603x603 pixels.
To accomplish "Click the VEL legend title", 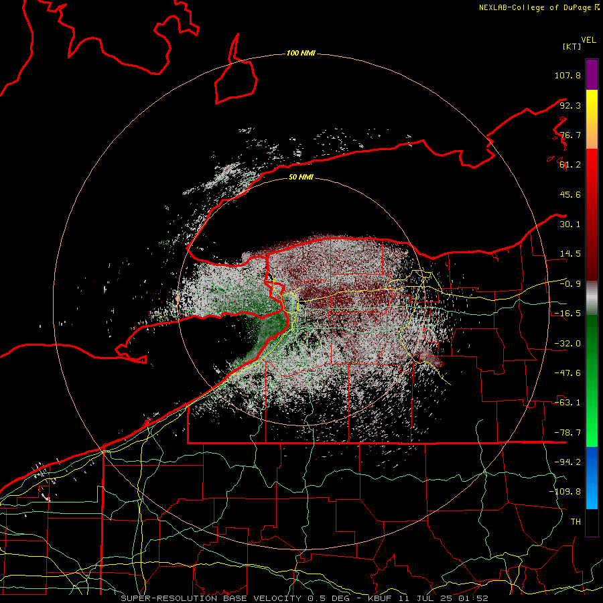I will (588, 40).
